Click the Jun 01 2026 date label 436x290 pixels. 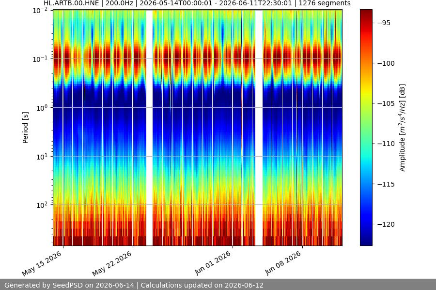coord(213,263)
